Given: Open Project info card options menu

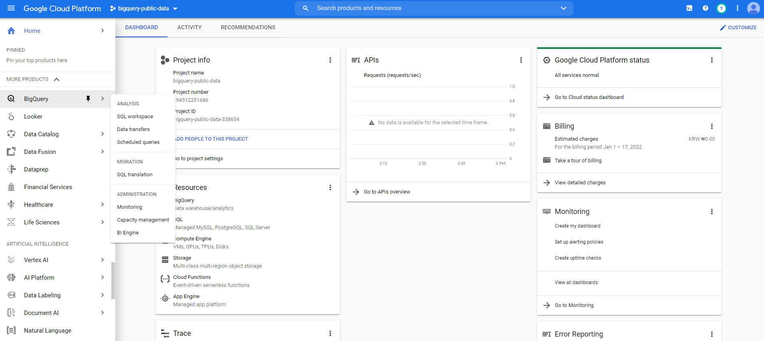Looking at the screenshot, I should (330, 60).
